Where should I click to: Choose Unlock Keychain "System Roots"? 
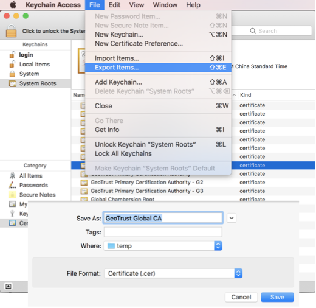click(158, 145)
